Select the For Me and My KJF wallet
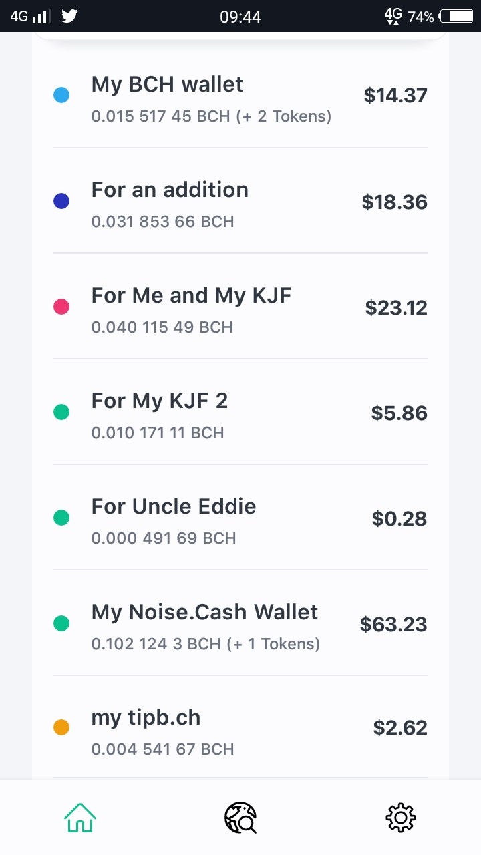Image resolution: width=481 pixels, height=855 pixels. [240, 307]
